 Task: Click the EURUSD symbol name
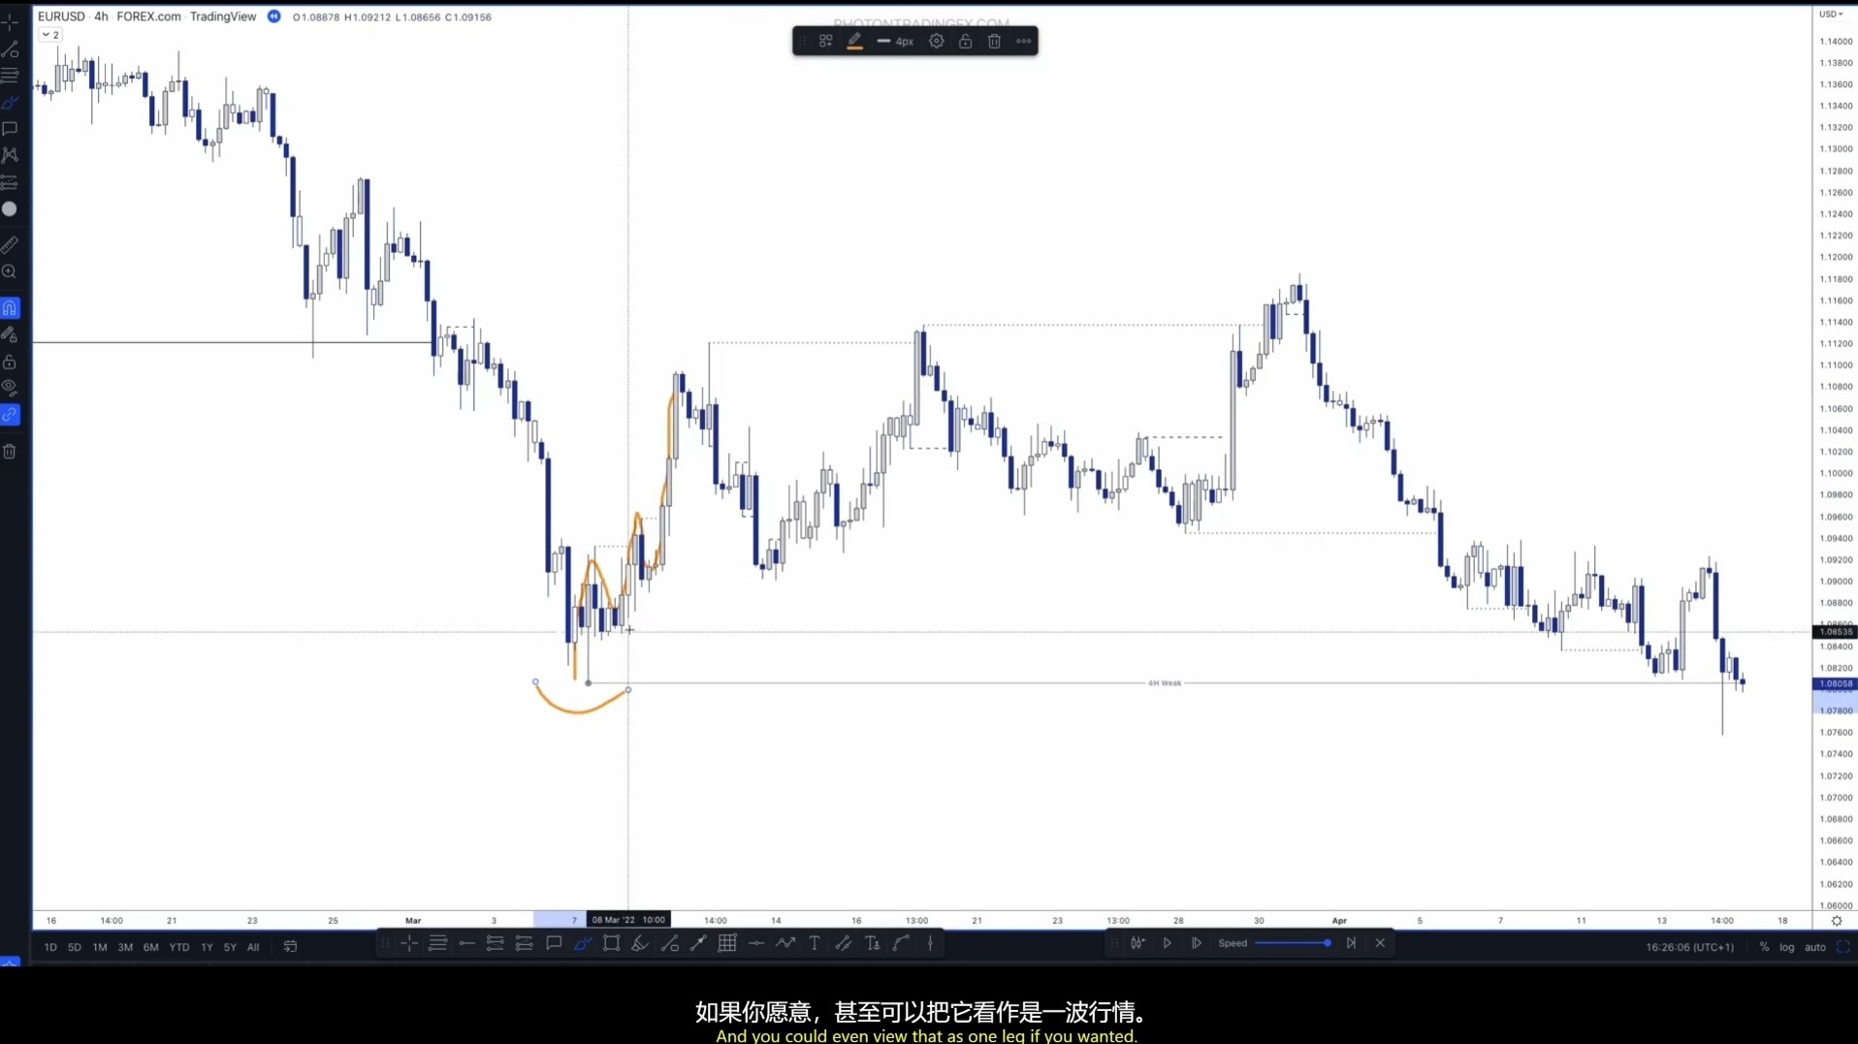[x=61, y=16]
